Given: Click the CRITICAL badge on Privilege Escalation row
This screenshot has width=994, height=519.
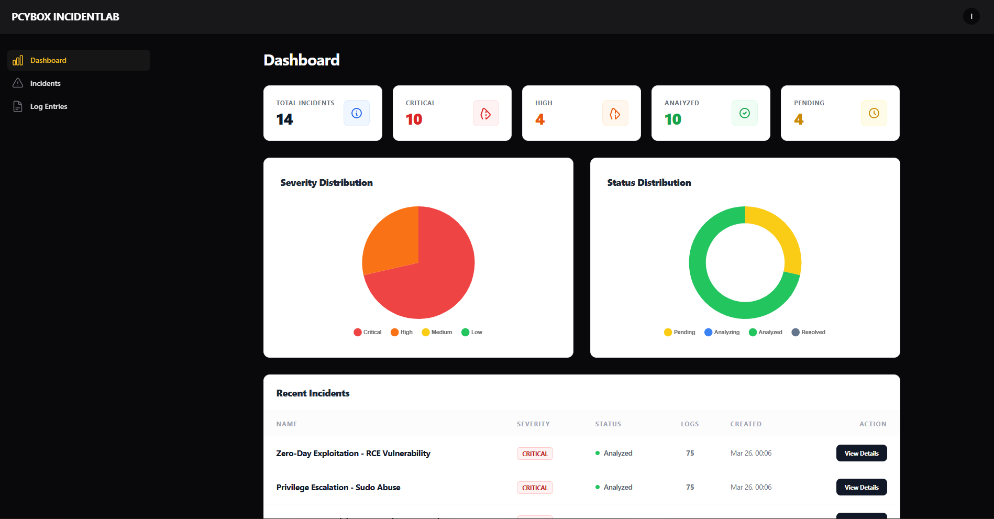Looking at the screenshot, I should pos(535,488).
